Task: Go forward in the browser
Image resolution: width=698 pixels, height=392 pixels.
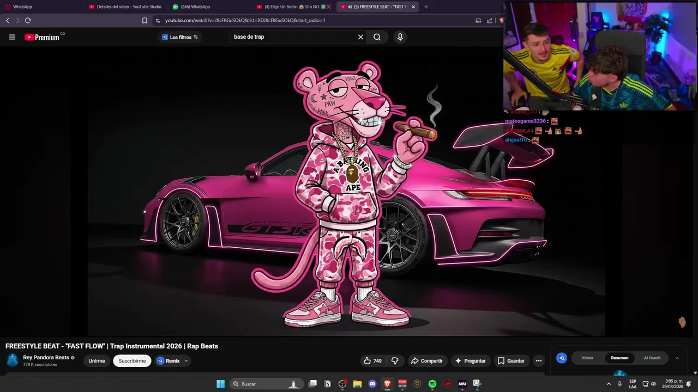Action: tap(17, 20)
